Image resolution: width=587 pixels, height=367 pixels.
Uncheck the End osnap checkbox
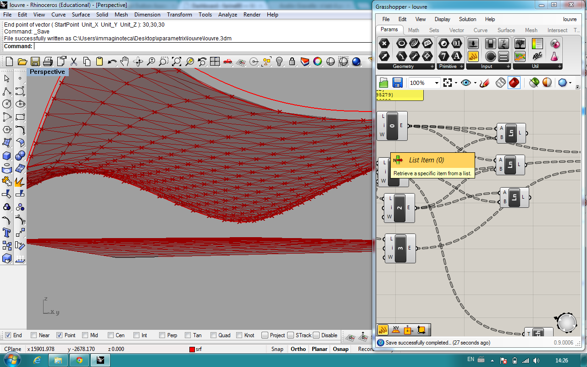(8, 335)
